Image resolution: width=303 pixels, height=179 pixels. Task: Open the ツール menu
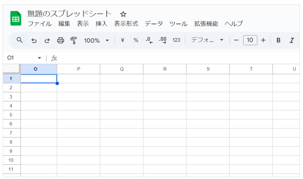coord(178,24)
